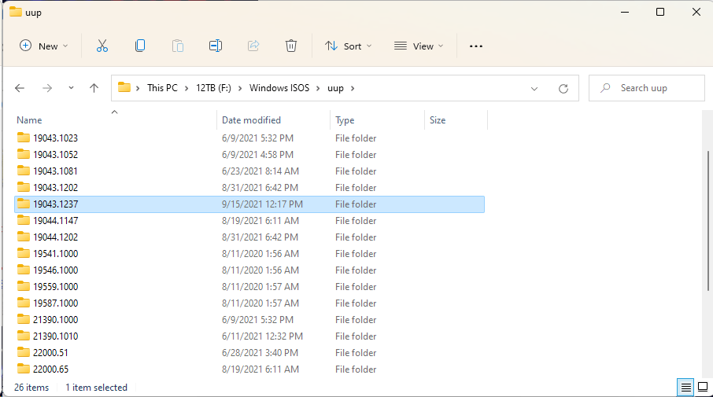Go up one folder level
Image resolution: width=713 pixels, height=397 pixels.
[94, 88]
